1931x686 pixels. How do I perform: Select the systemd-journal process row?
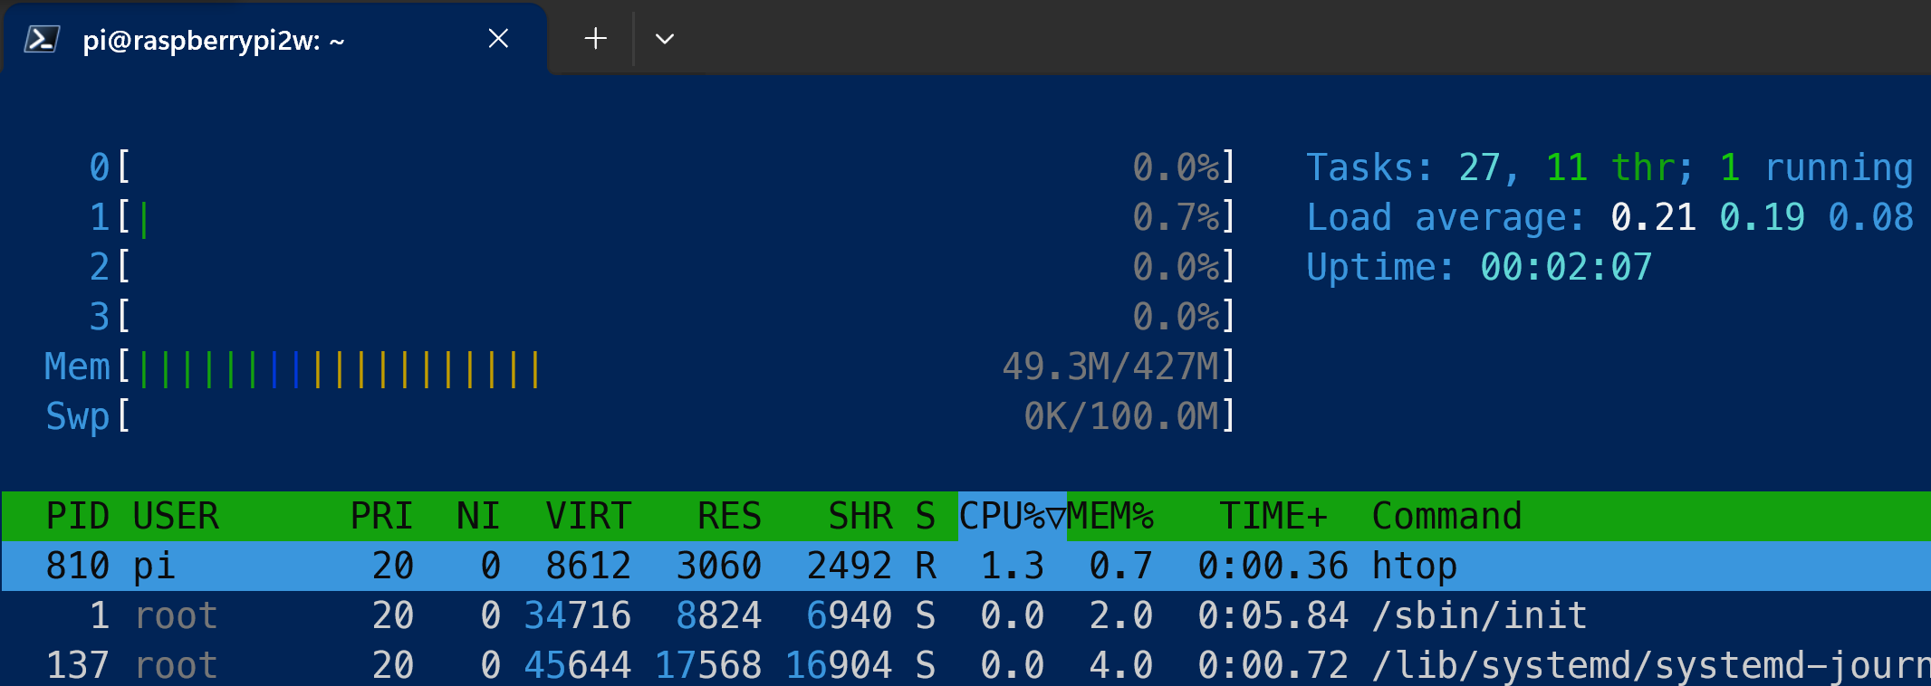tap(965, 665)
